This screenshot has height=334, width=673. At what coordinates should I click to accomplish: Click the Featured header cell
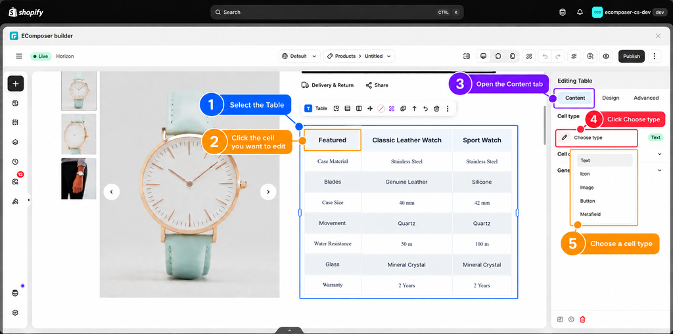pos(332,140)
